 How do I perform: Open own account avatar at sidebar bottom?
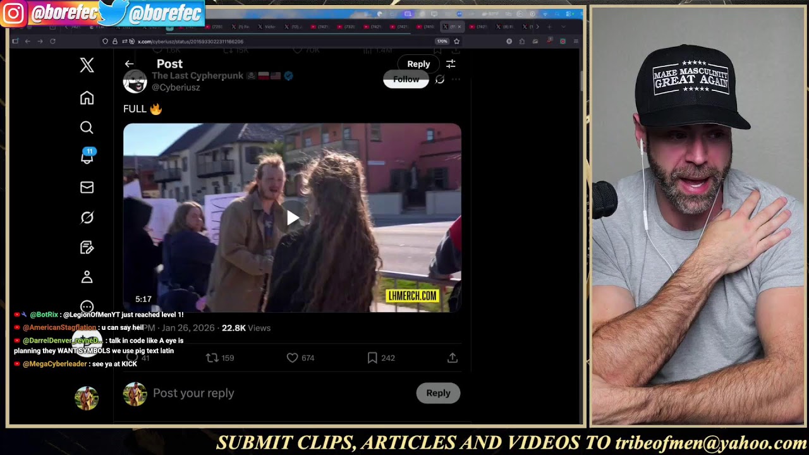point(87,398)
